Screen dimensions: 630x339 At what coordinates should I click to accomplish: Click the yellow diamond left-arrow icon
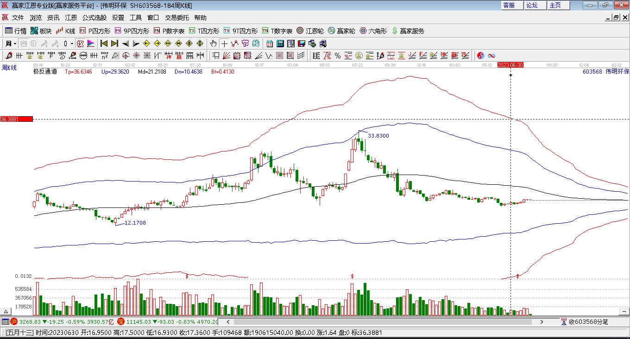point(146,44)
